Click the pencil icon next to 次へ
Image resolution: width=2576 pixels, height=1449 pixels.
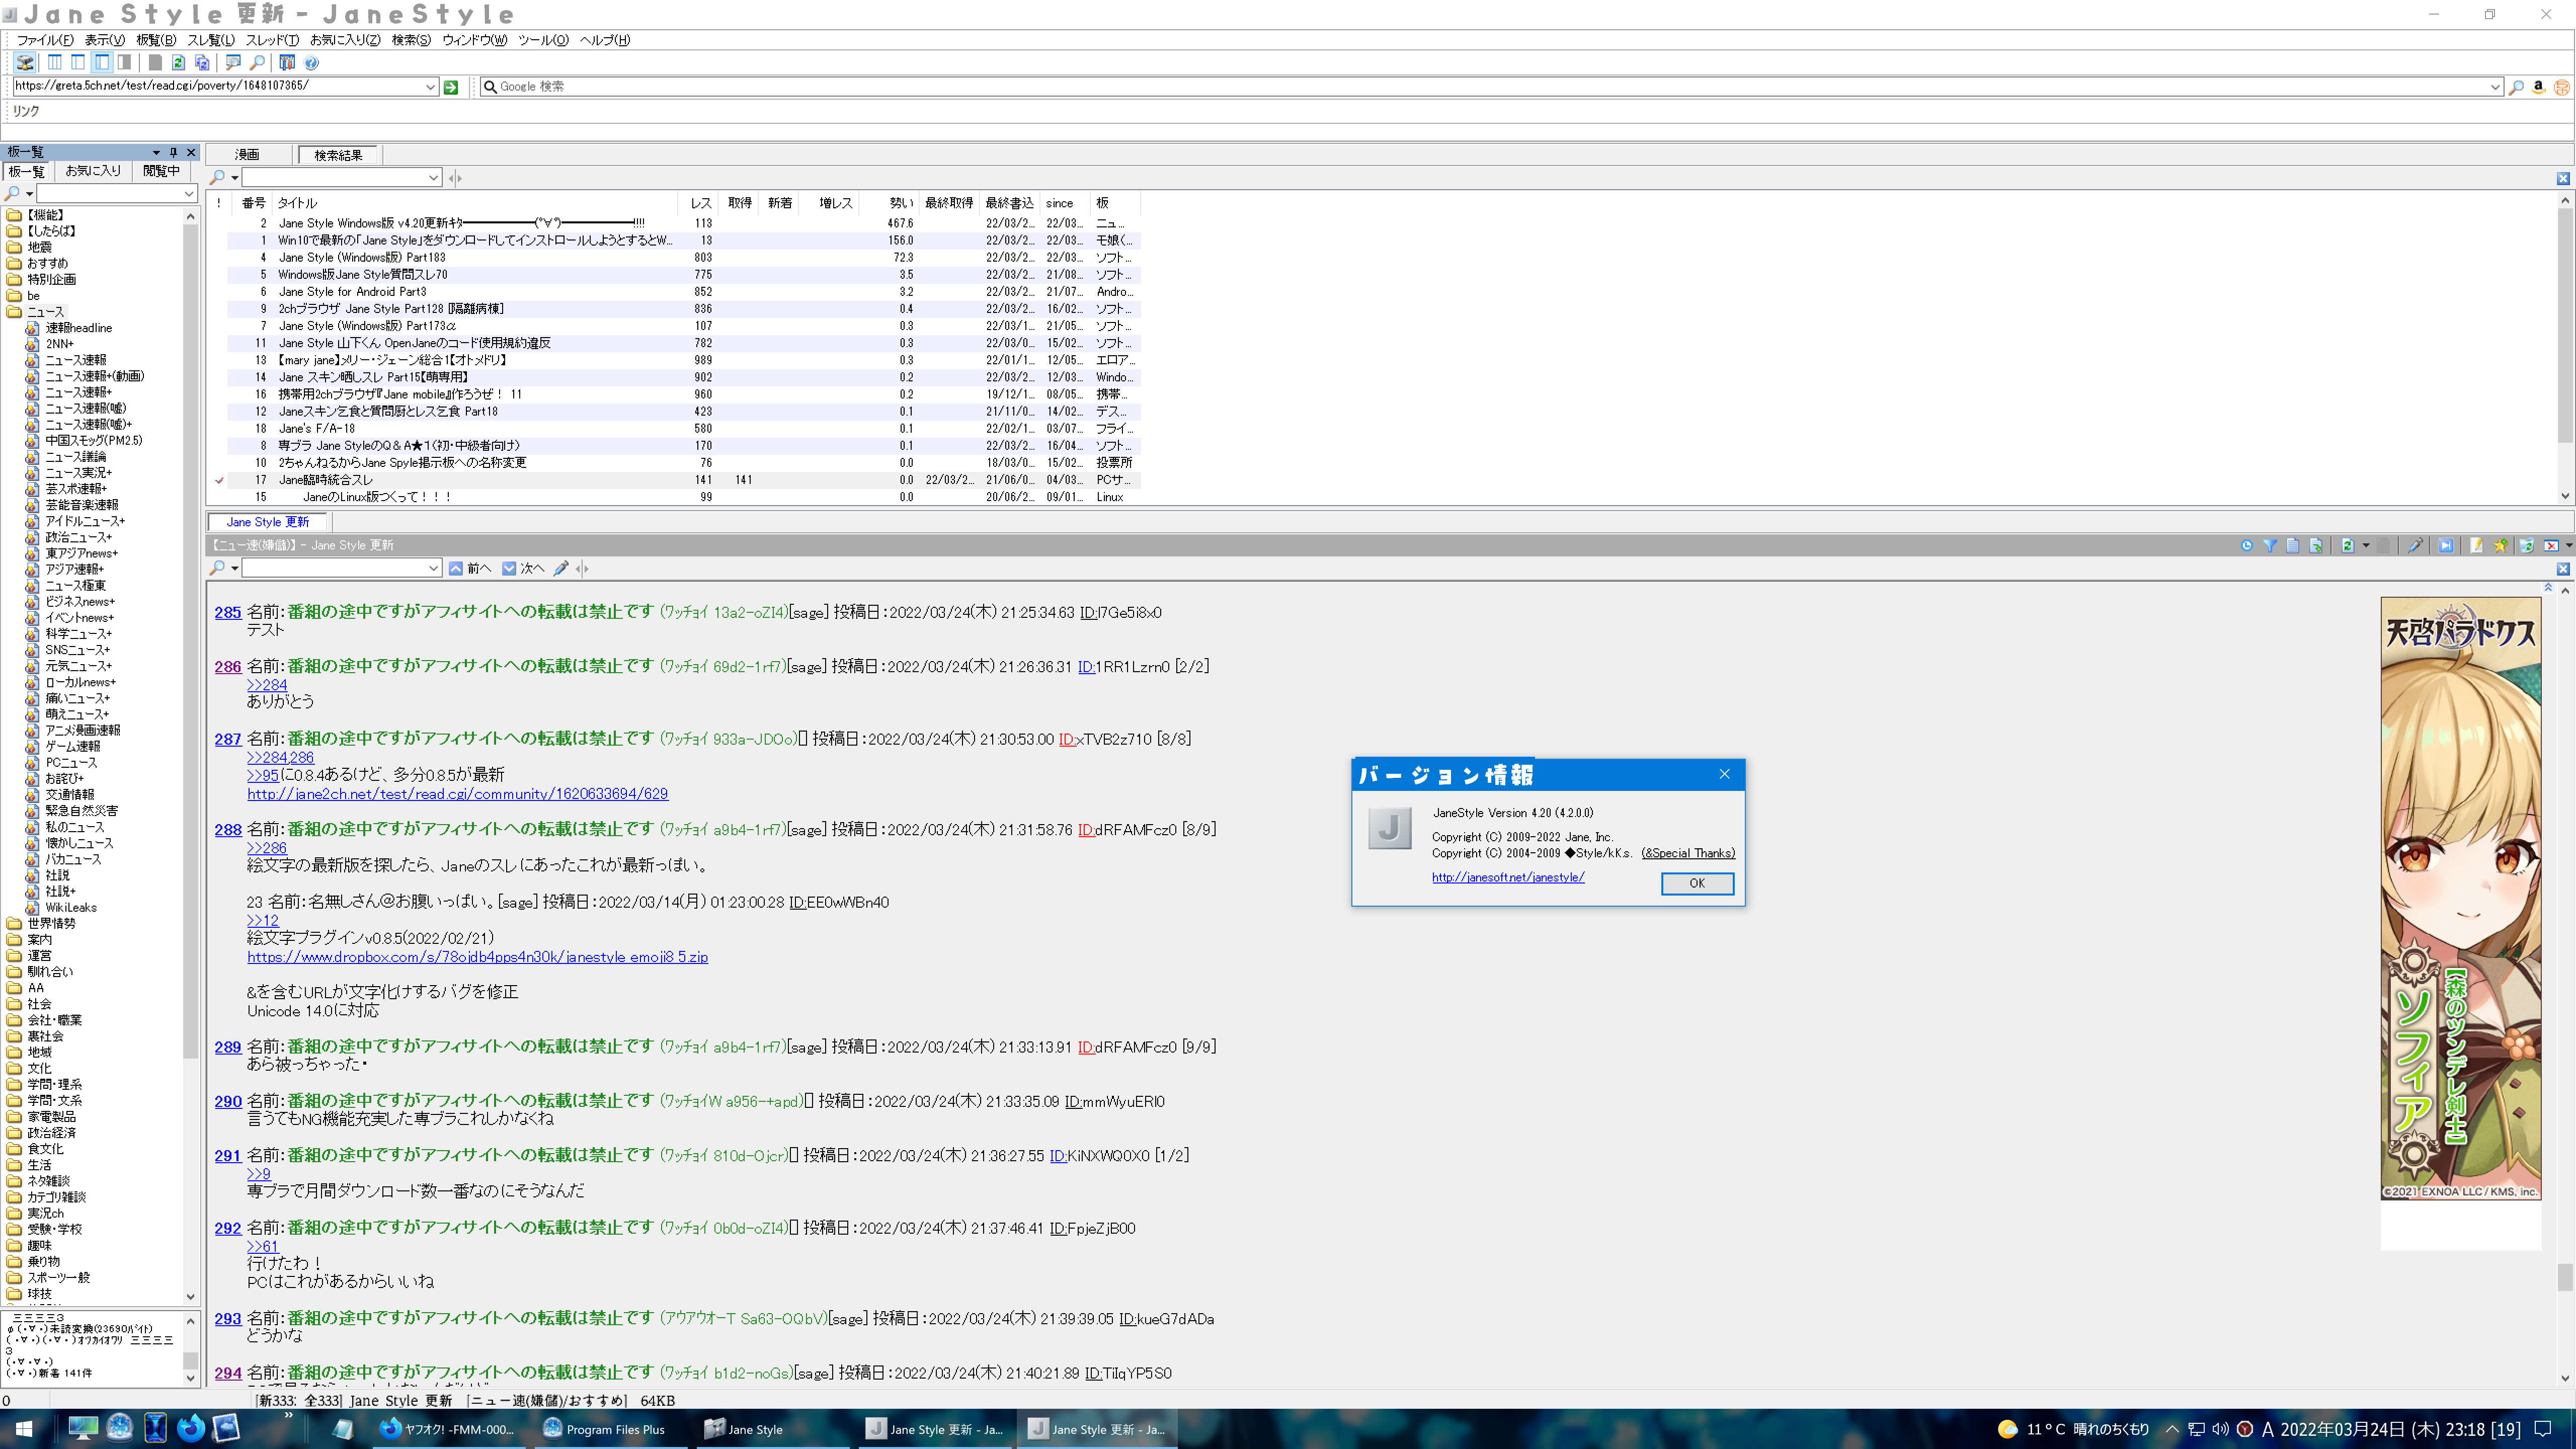(x=561, y=568)
